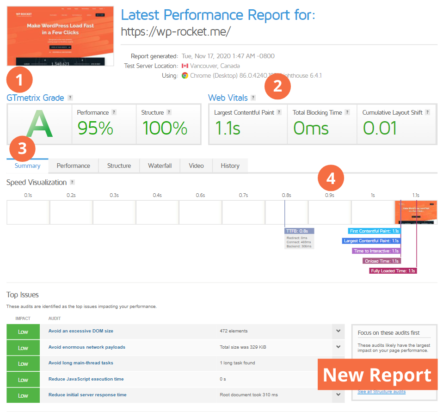The height and width of the screenshot is (412, 443).
Task: Click the Low impact badge for server response time
Action: tap(23, 396)
